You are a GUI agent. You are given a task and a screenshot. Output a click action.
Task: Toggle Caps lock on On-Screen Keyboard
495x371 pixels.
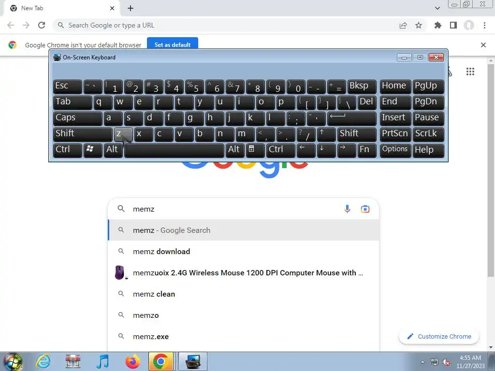(x=77, y=118)
